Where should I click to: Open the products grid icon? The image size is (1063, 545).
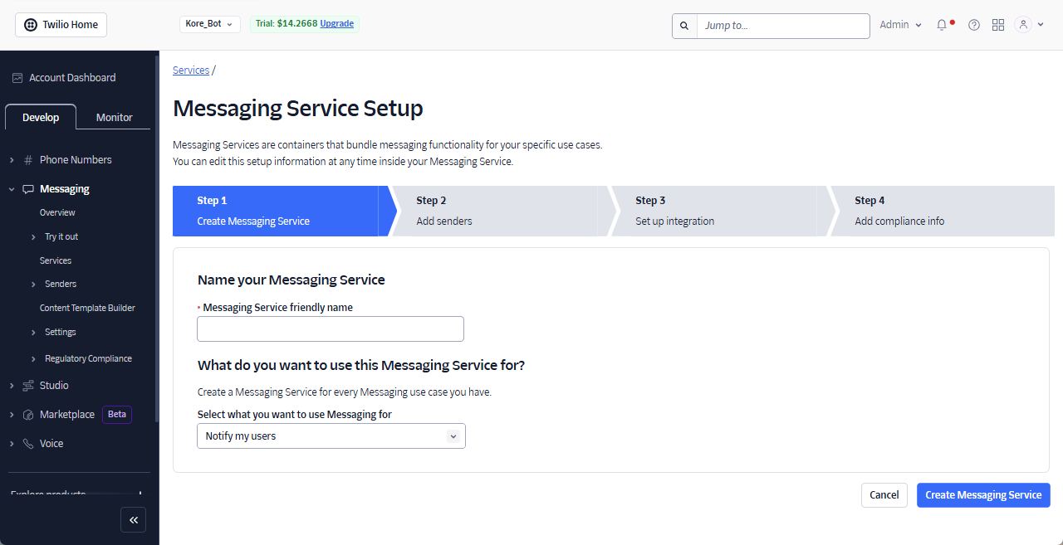[998, 25]
